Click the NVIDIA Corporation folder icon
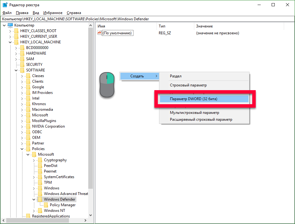This screenshot has height=224, width=295. tap(28, 126)
